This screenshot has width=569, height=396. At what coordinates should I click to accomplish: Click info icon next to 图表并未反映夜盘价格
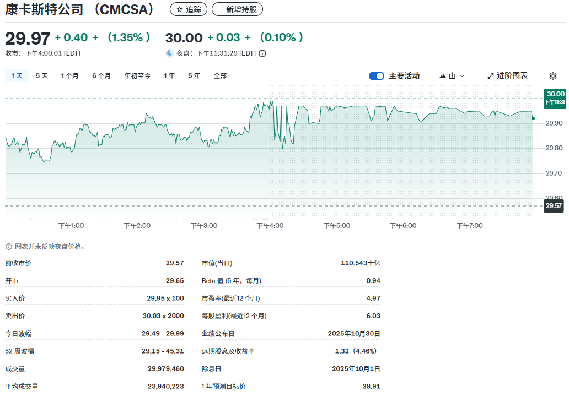click(x=9, y=247)
